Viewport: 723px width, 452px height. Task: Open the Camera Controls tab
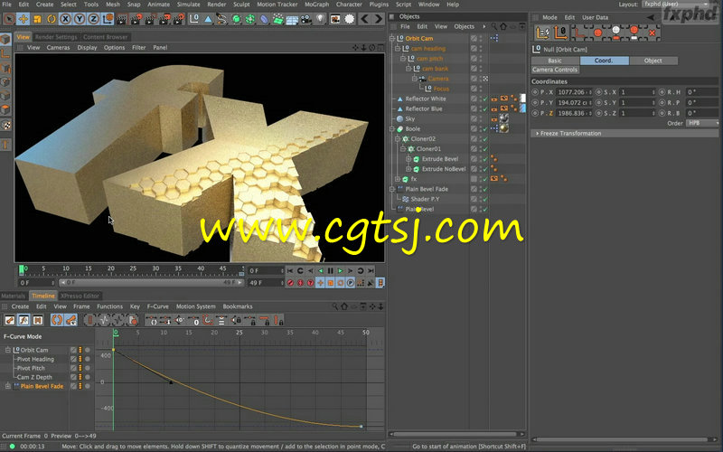tap(555, 70)
